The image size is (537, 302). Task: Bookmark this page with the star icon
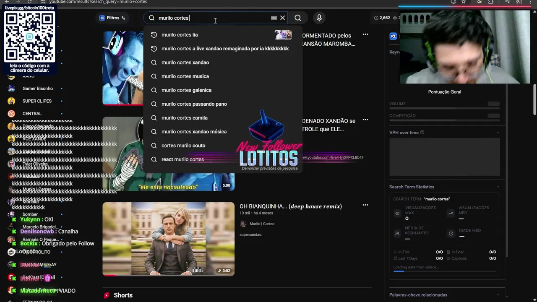pos(464,2)
